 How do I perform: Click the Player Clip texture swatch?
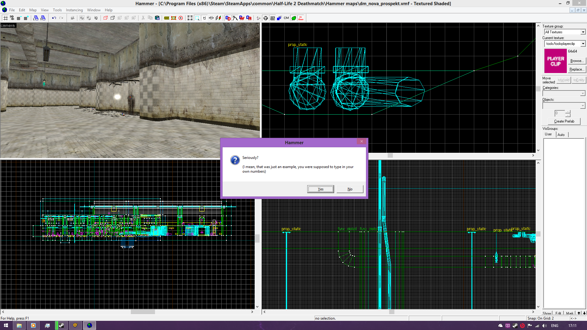(x=555, y=61)
